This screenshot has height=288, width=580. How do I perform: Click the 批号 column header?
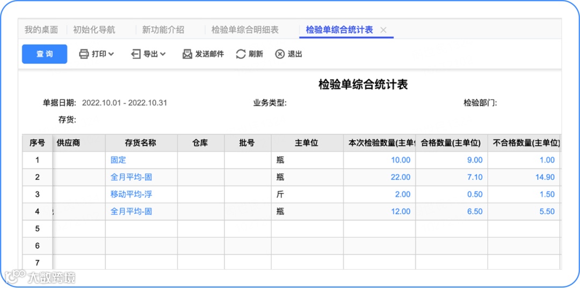point(248,143)
